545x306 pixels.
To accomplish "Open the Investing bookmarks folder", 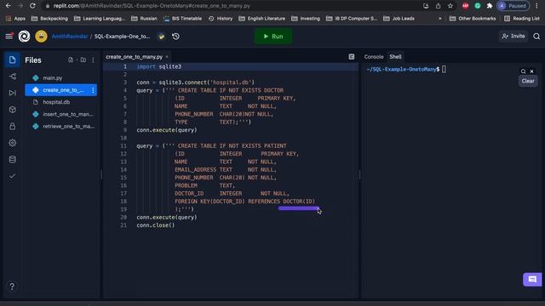I will (306, 19).
